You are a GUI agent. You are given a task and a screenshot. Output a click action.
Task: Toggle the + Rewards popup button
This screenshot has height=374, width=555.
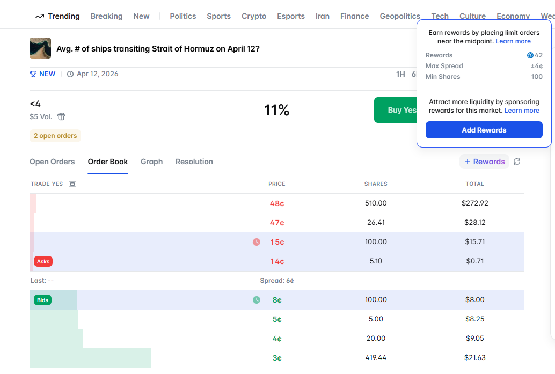(484, 162)
